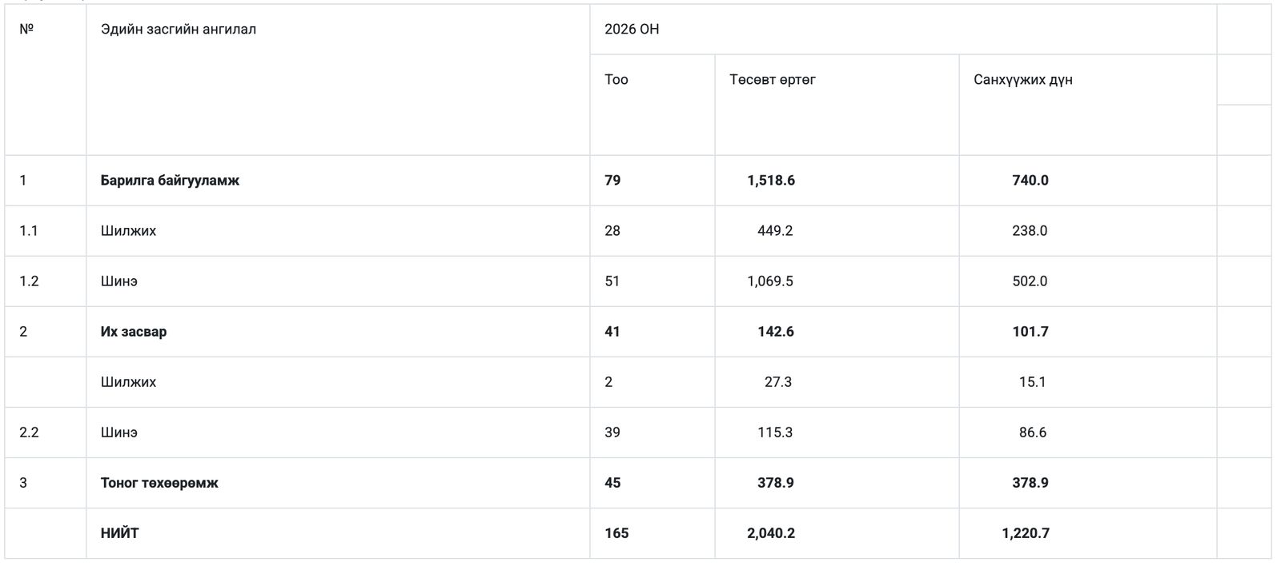Viewport: 1281px width, 566px height.
Task: Select the 142.6 budget cost cell
Action: coord(776,332)
